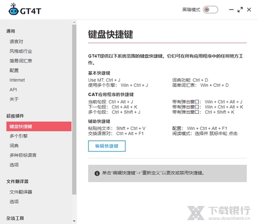Close the GT4T window
This screenshot has width=258, height=224.
(249, 10)
